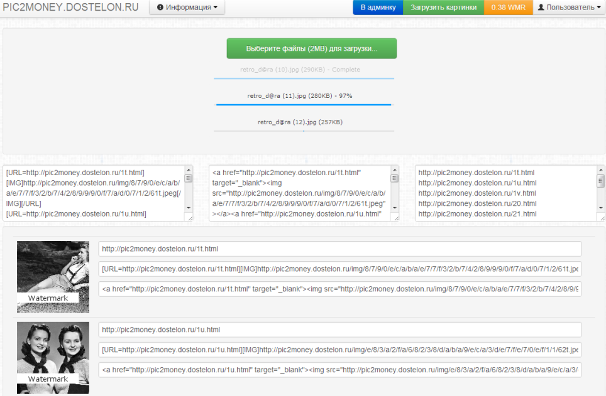Click the second Watermark thumbnail of twins
The width and height of the screenshot is (606, 396).
point(53,358)
